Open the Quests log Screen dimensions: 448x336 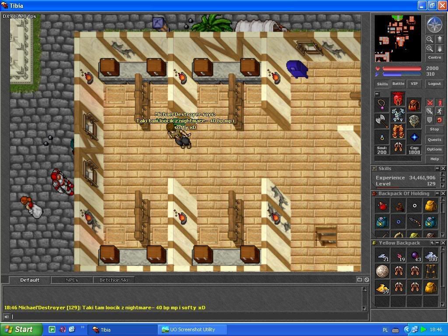coord(434,140)
